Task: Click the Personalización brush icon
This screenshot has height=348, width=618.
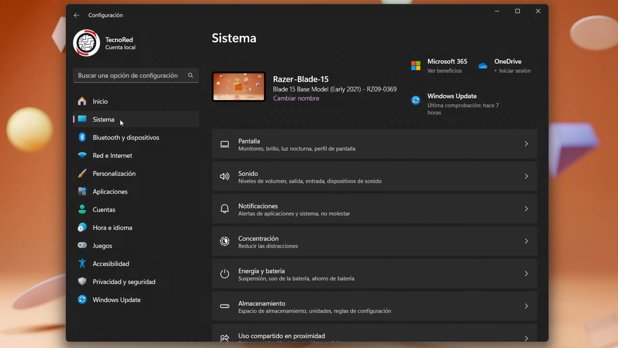Action: [x=82, y=173]
